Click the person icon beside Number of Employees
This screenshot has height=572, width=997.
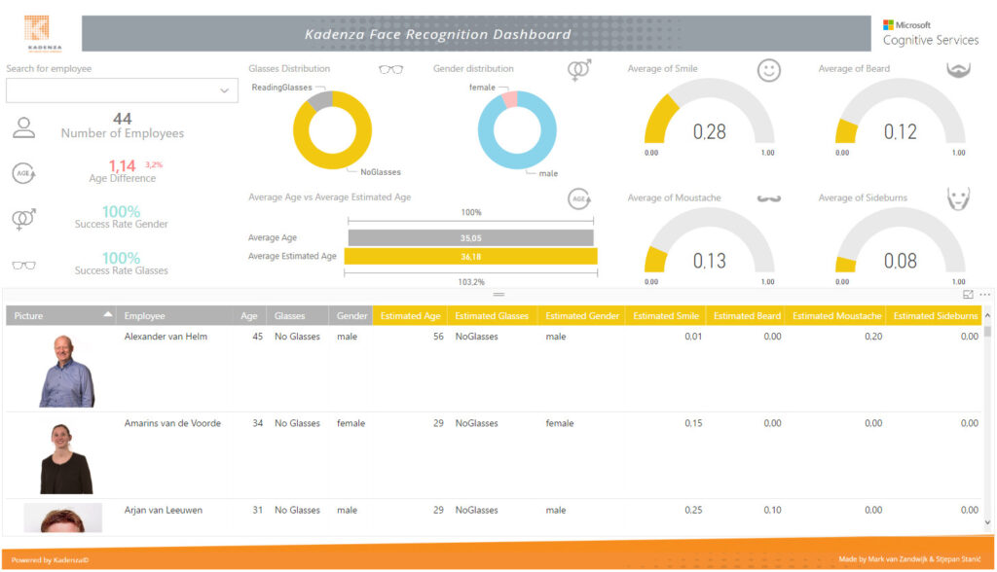[x=24, y=127]
